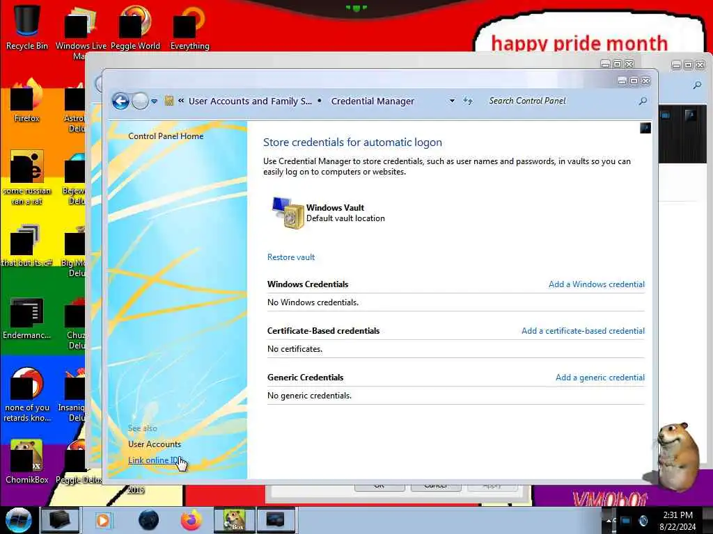Click the Credential Manager breadcrumb
This screenshot has width=713, height=534.
click(x=373, y=101)
